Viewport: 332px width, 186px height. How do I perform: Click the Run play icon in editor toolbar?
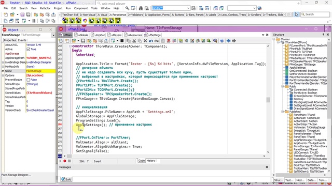pyautogui.click(x=113, y=41)
